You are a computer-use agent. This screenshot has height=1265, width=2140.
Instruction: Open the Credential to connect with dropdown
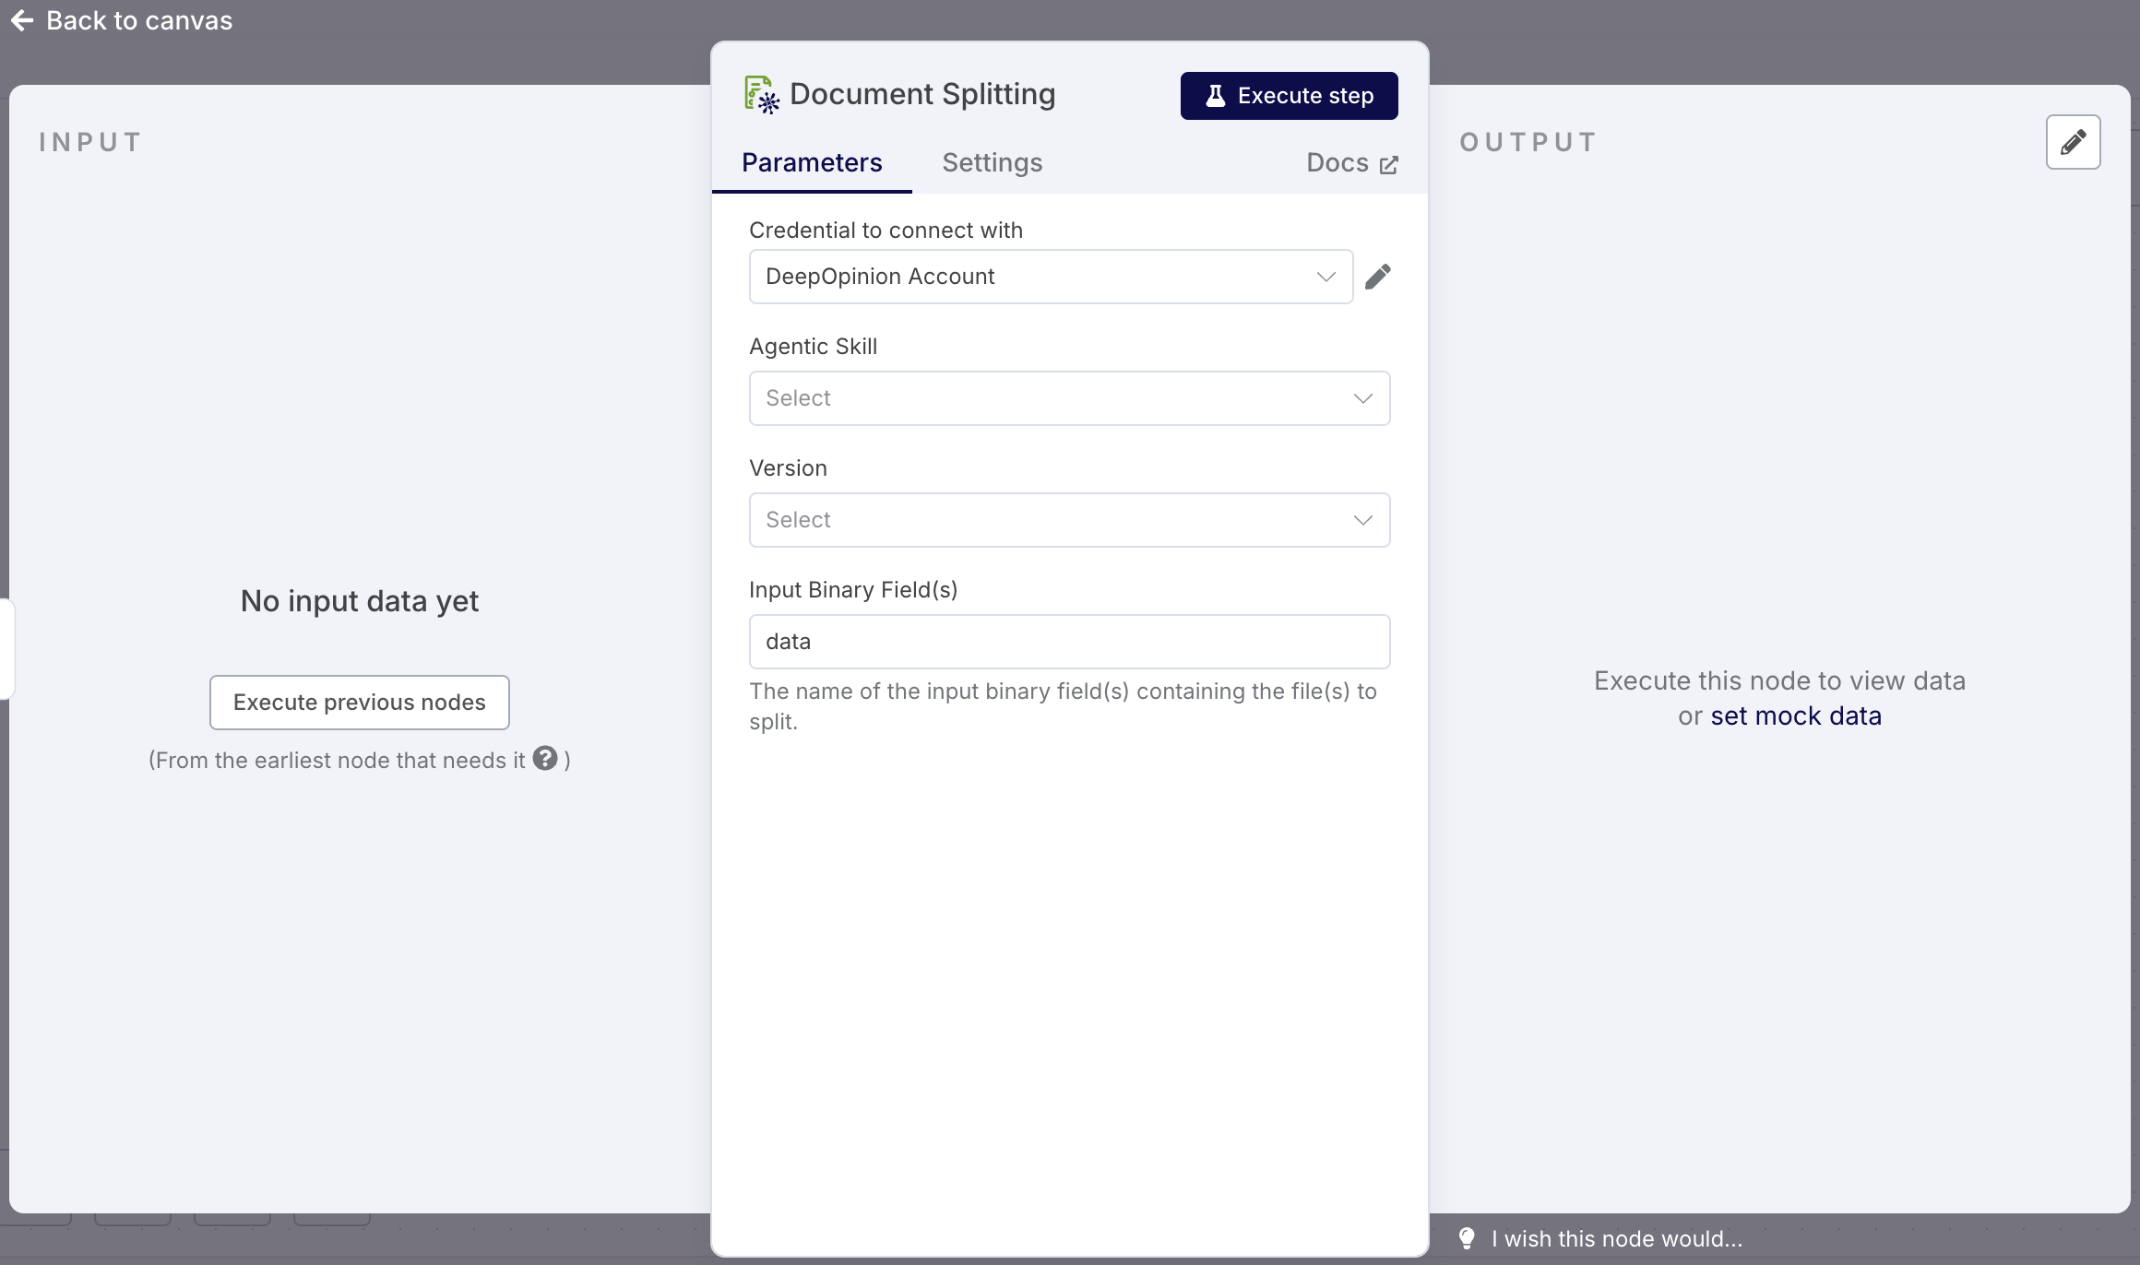tap(1051, 277)
